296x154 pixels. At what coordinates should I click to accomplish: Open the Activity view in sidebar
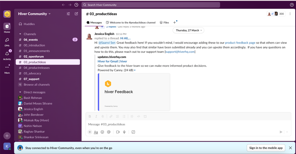click(x=7, y=55)
